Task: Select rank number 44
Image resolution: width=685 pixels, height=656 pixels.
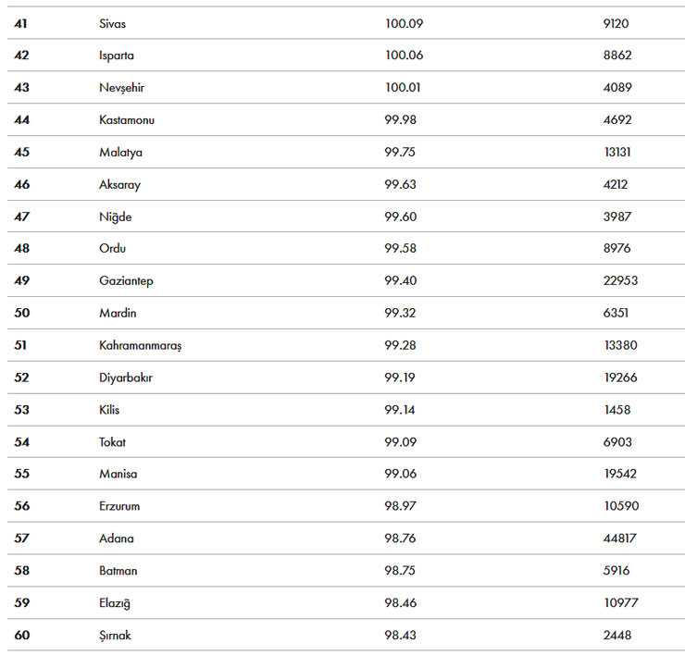Action: (22, 119)
